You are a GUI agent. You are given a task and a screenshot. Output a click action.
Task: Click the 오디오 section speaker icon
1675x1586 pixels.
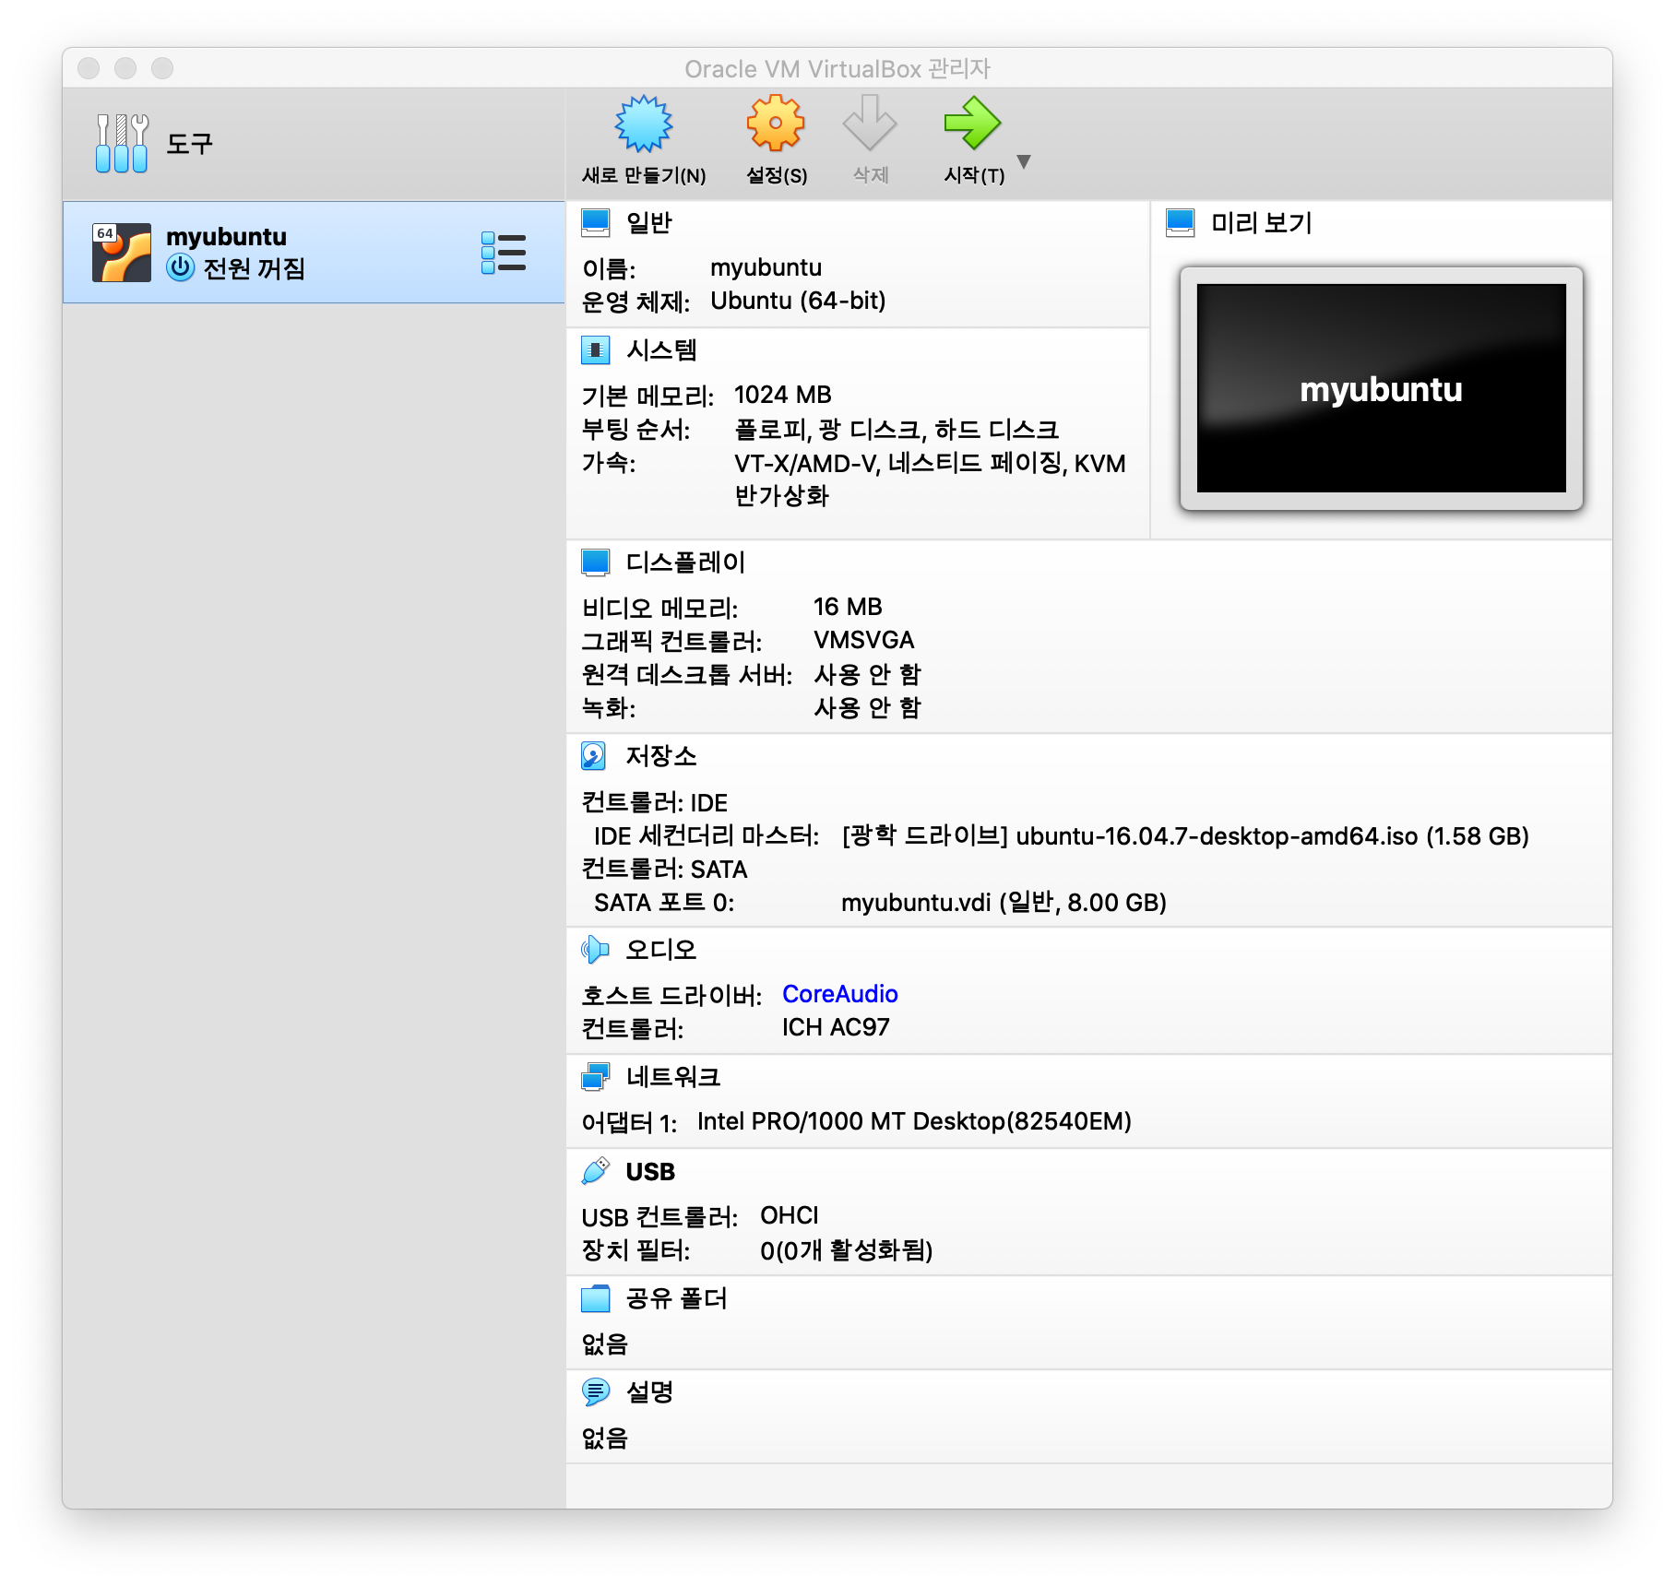(596, 949)
